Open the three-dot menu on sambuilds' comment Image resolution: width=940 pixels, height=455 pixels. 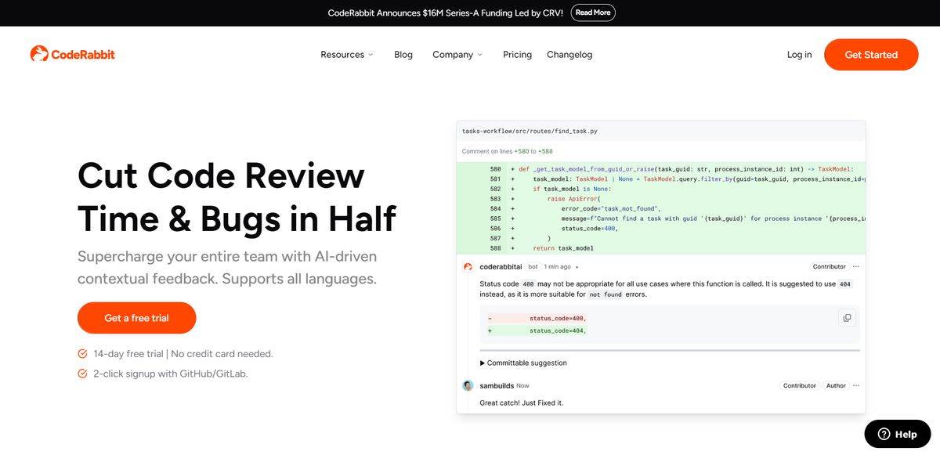click(x=856, y=386)
